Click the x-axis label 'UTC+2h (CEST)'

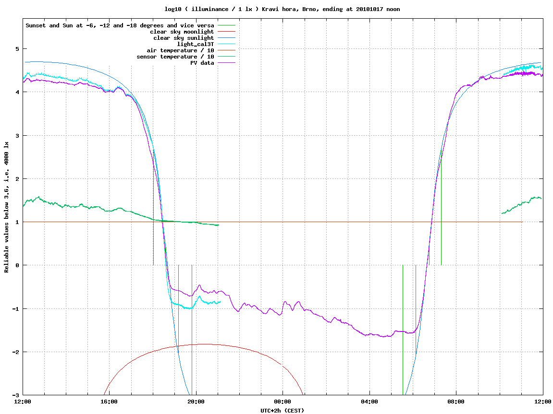pyautogui.click(x=282, y=411)
